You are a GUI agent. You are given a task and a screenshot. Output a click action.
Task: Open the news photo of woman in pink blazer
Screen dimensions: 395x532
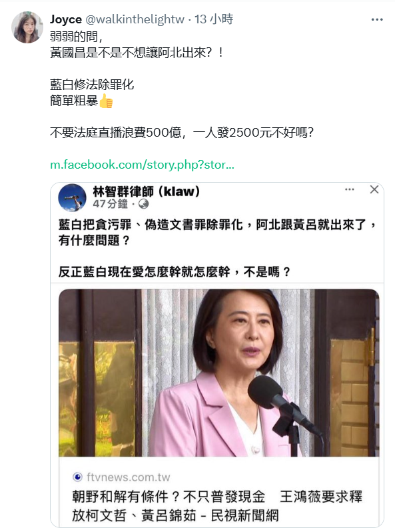218,373
